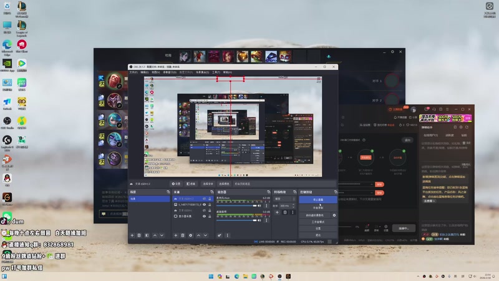Toggle visibility of the image source in Sources
Viewport: 499px width, 281px height.
pyautogui.click(x=204, y=205)
